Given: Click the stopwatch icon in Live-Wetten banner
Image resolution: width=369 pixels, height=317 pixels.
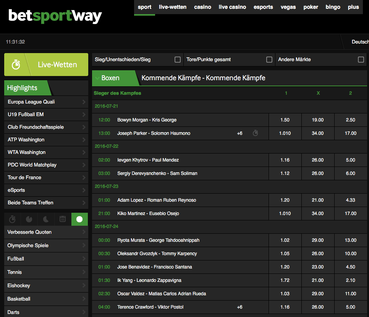Looking at the screenshot, I should [x=16, y=65].
